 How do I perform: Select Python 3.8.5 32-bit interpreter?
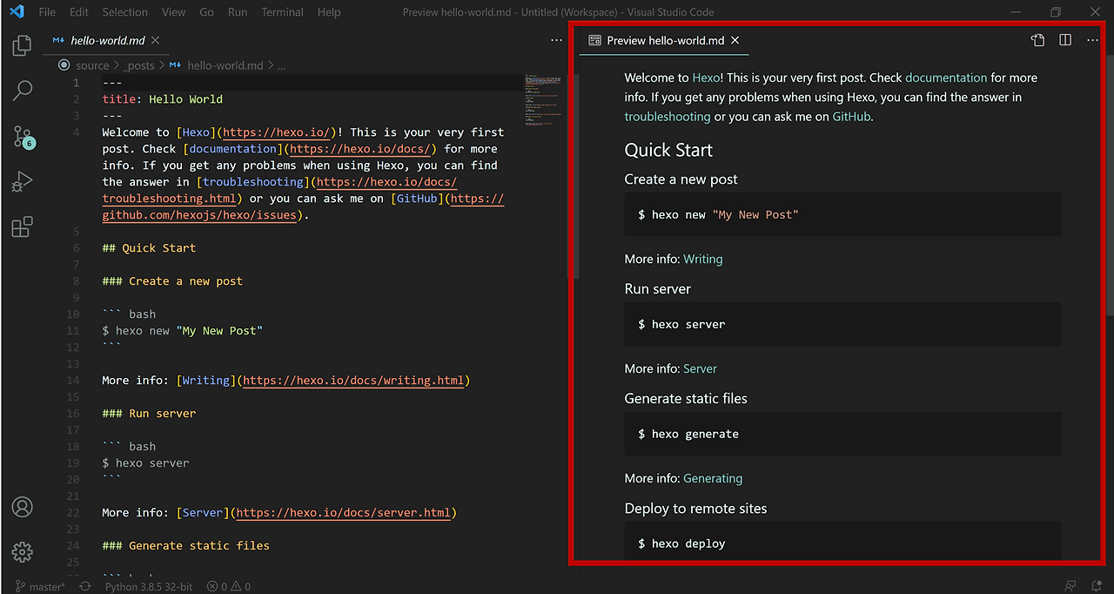pos(149,586)
